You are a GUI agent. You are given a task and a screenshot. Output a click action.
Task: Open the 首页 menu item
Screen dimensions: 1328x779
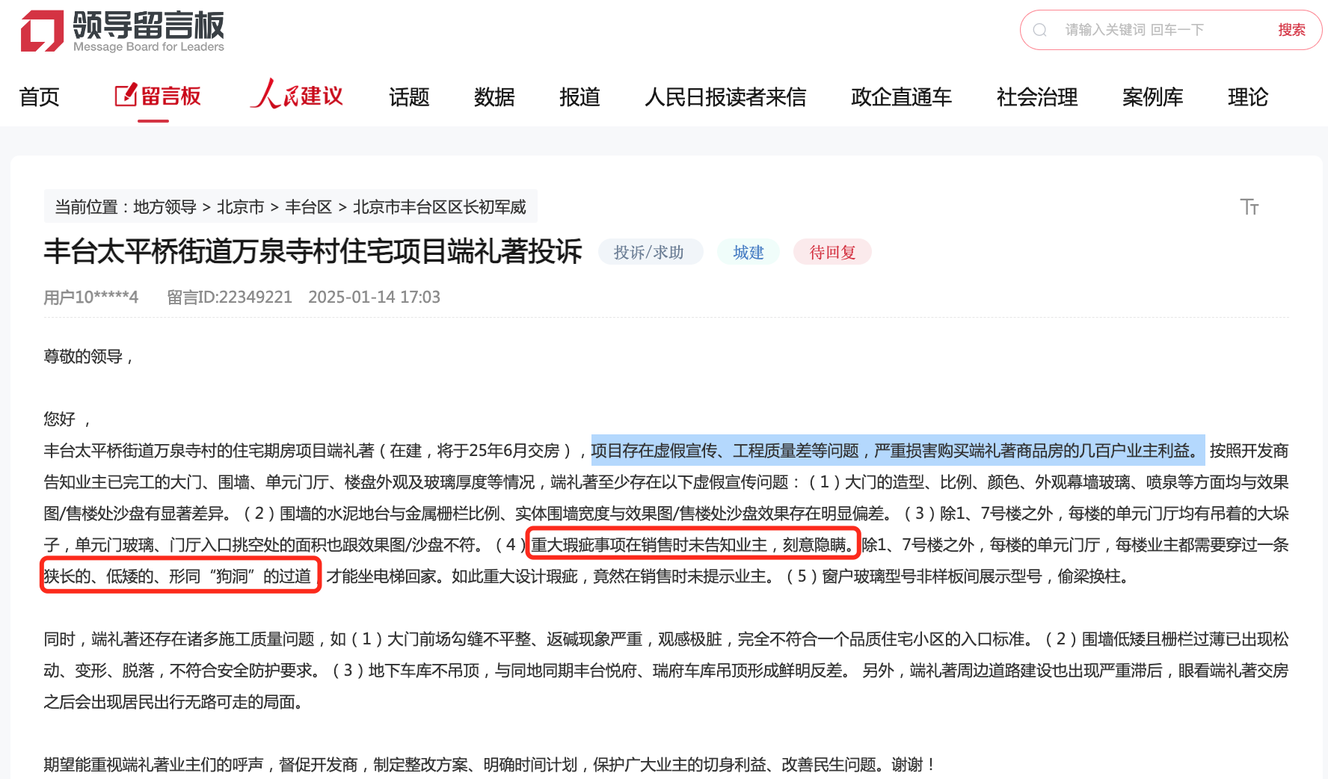pyautogui.click(x=39, y=97)
